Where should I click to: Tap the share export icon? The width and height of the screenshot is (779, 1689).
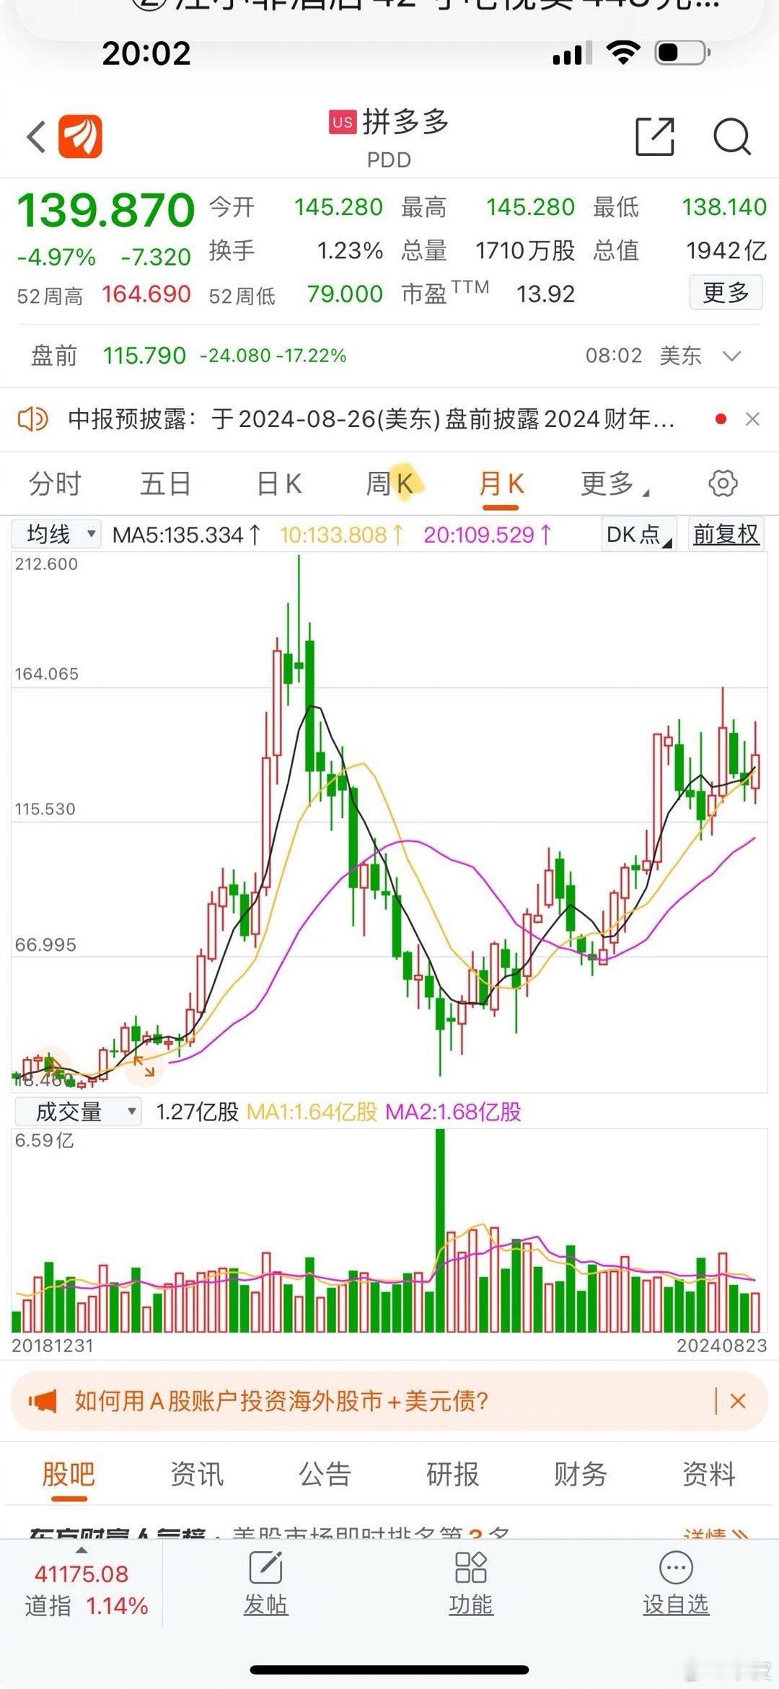655,136
